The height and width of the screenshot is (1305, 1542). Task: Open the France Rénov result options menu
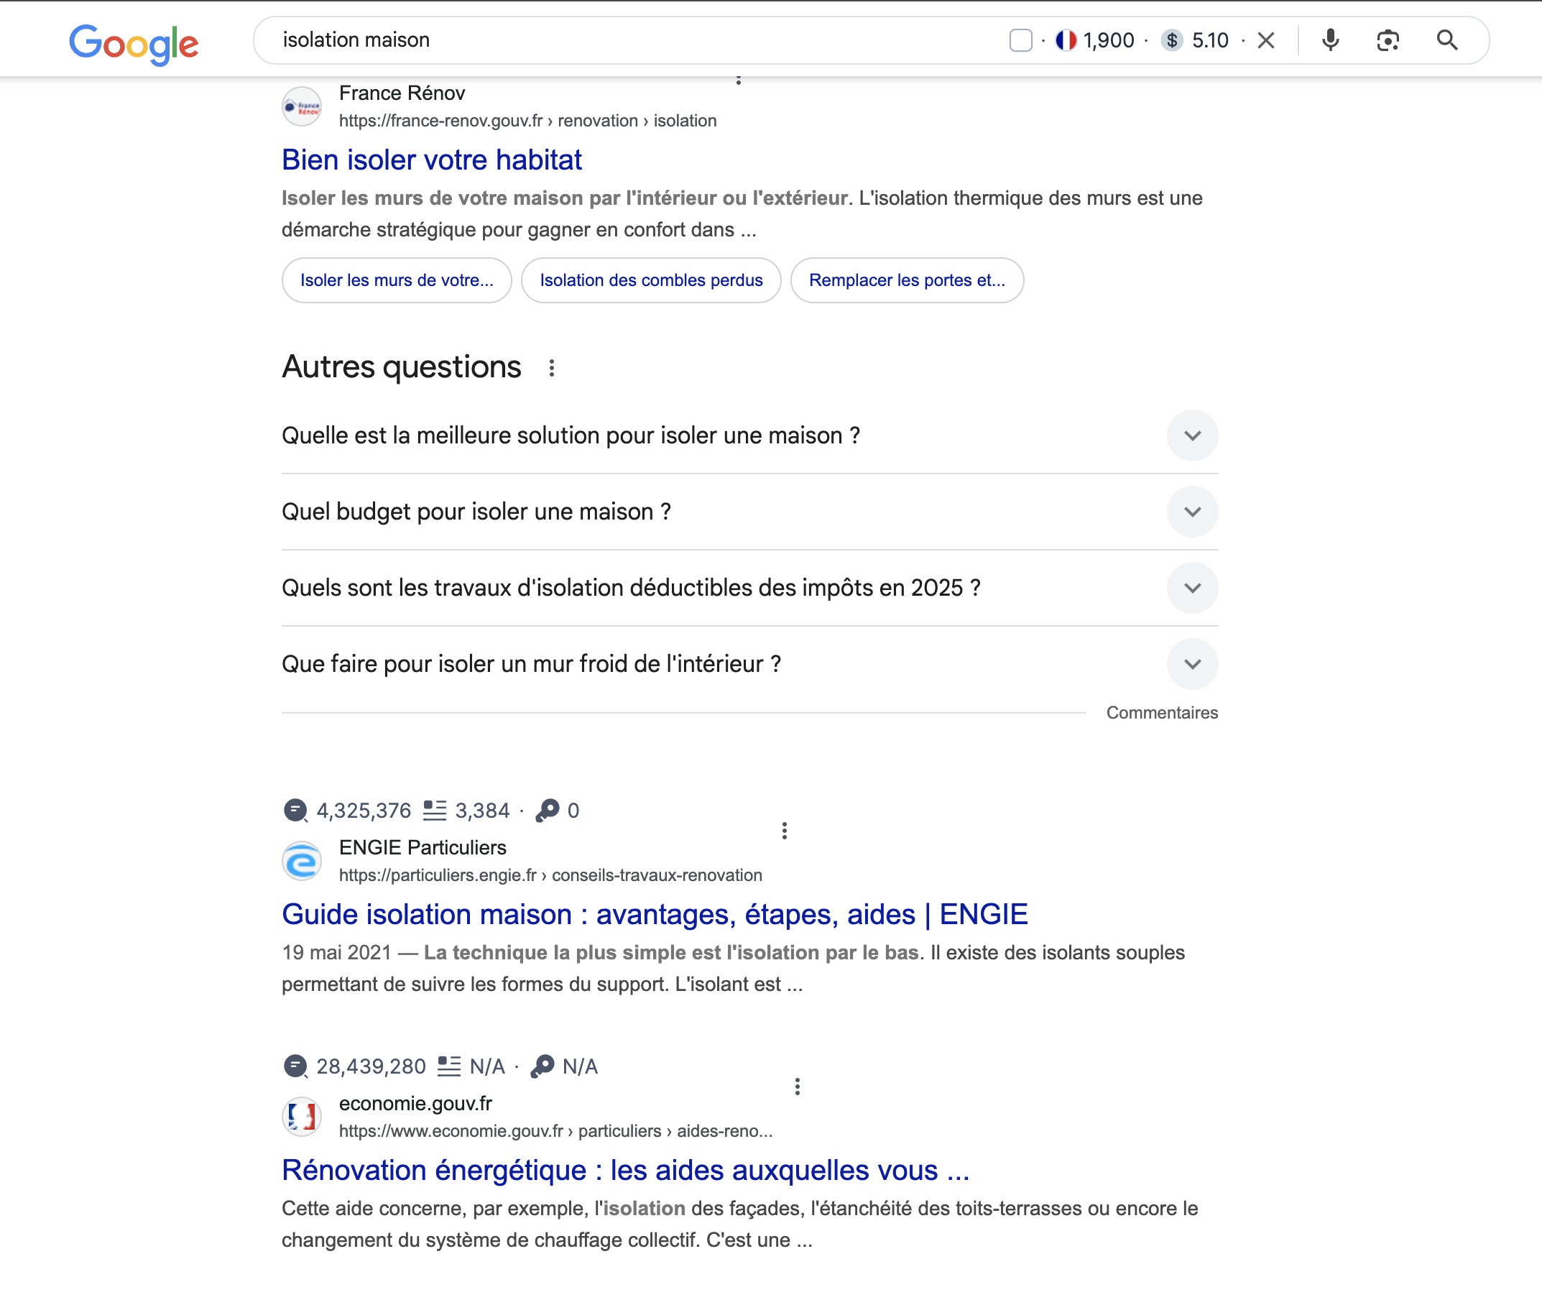738,80
